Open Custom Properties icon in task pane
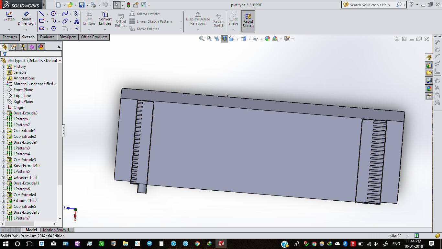 click(429, 96)
